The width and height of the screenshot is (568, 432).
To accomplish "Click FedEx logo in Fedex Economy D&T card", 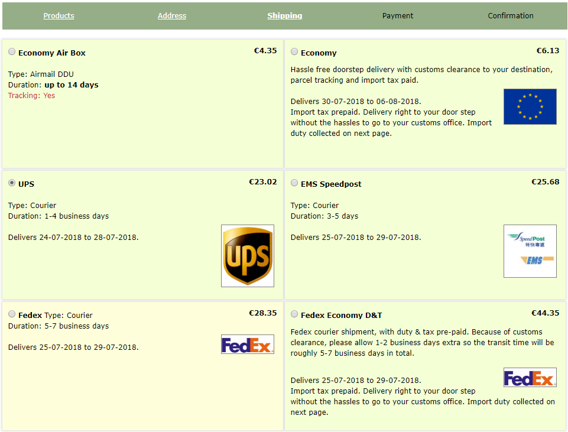I will pos(530,377).
